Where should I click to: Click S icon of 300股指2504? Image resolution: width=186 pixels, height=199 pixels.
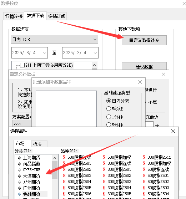click(x=104, y=188)
